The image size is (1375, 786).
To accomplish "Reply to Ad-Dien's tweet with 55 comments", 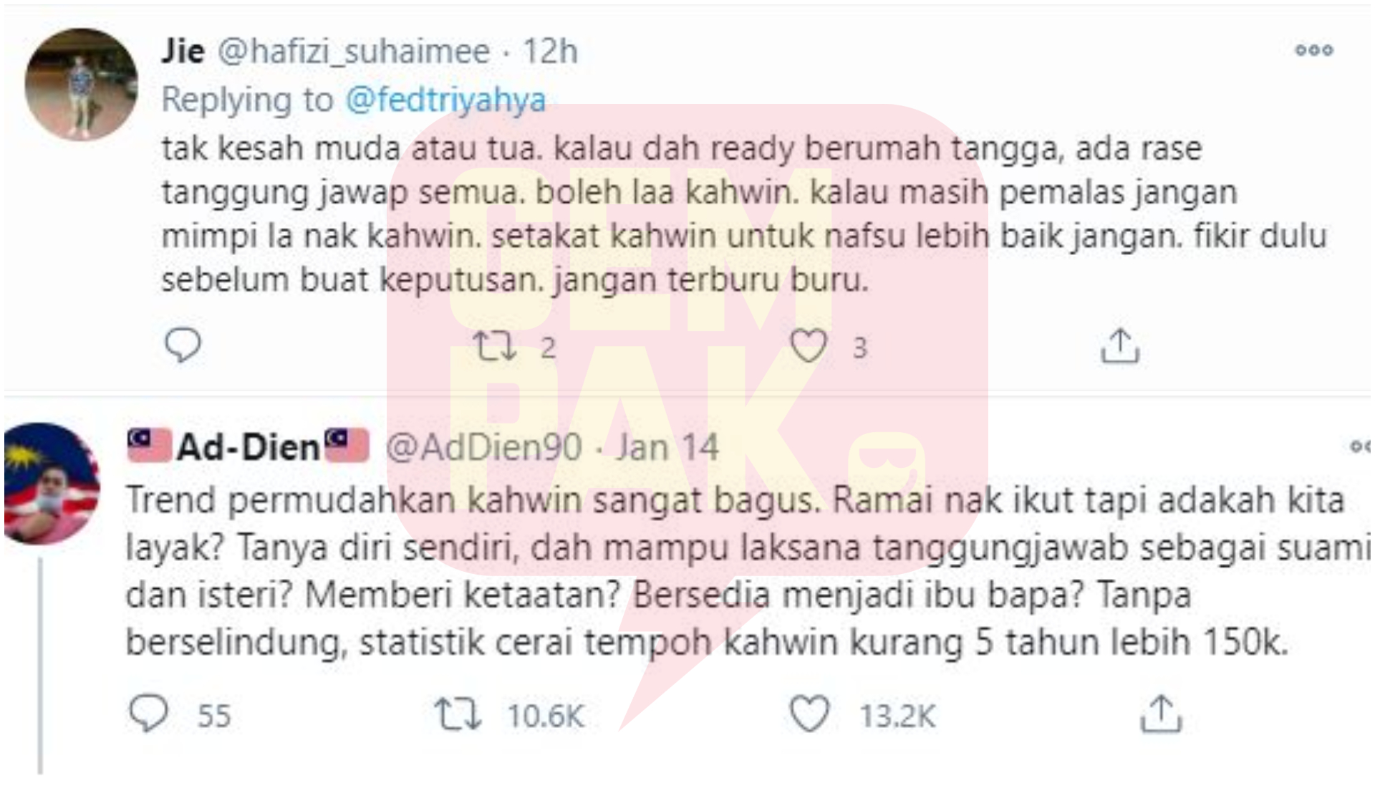I will point(148,714).
